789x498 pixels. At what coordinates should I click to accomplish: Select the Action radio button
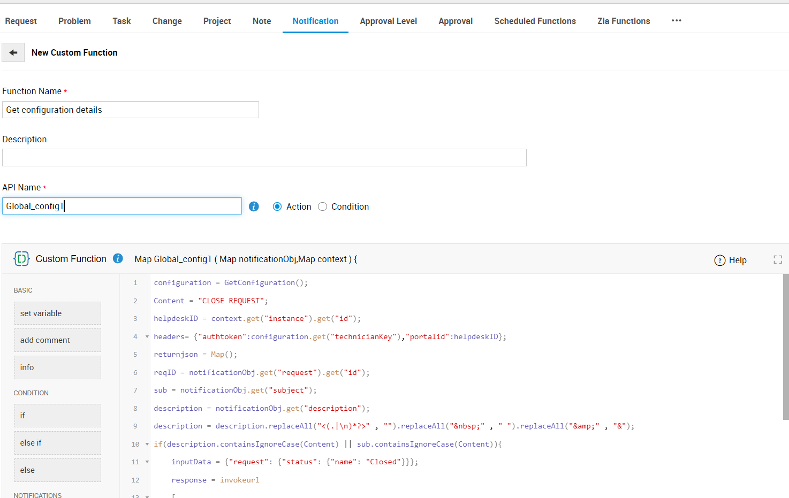[277, 206]
